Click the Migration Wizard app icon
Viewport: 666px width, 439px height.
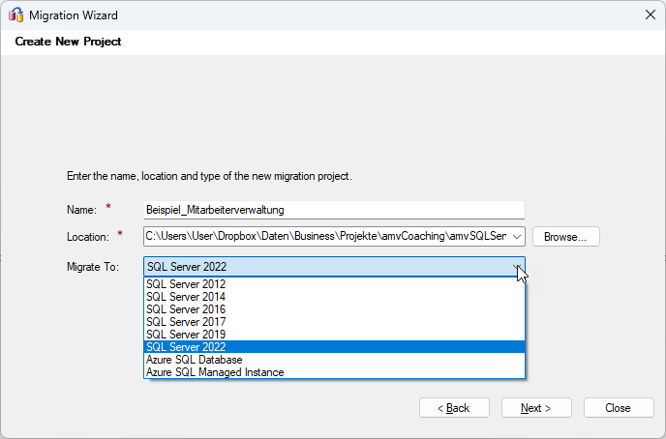click(x=16, y=15)
